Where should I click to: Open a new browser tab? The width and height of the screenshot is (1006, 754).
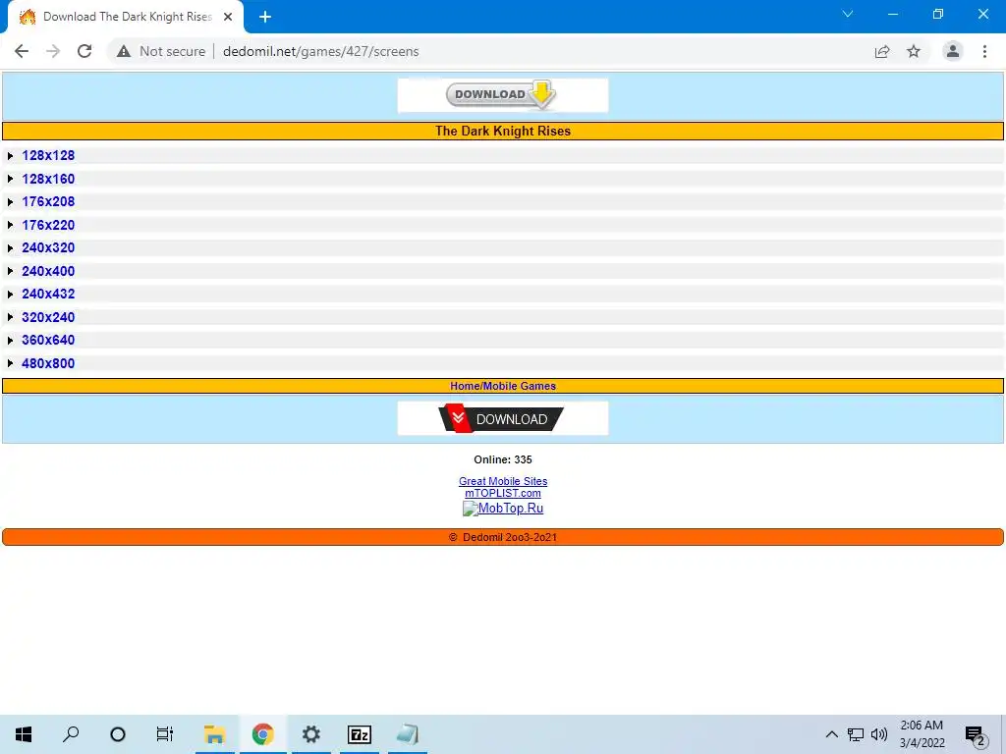point(265,17)
